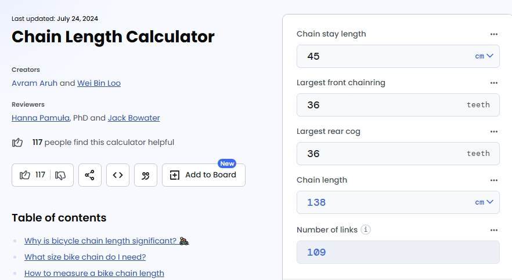Image resolution: width=512 pixels, height=280 pixels.
Task: Open options dots for Largest front chainring
Action: click(493, 83)
